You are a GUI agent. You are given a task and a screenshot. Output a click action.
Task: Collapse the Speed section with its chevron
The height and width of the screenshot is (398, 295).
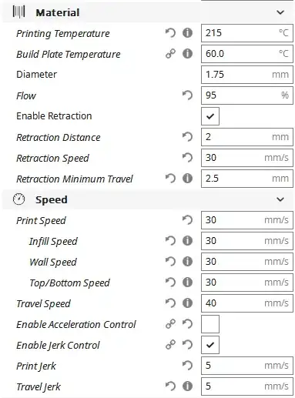click(x=280, y=199)
